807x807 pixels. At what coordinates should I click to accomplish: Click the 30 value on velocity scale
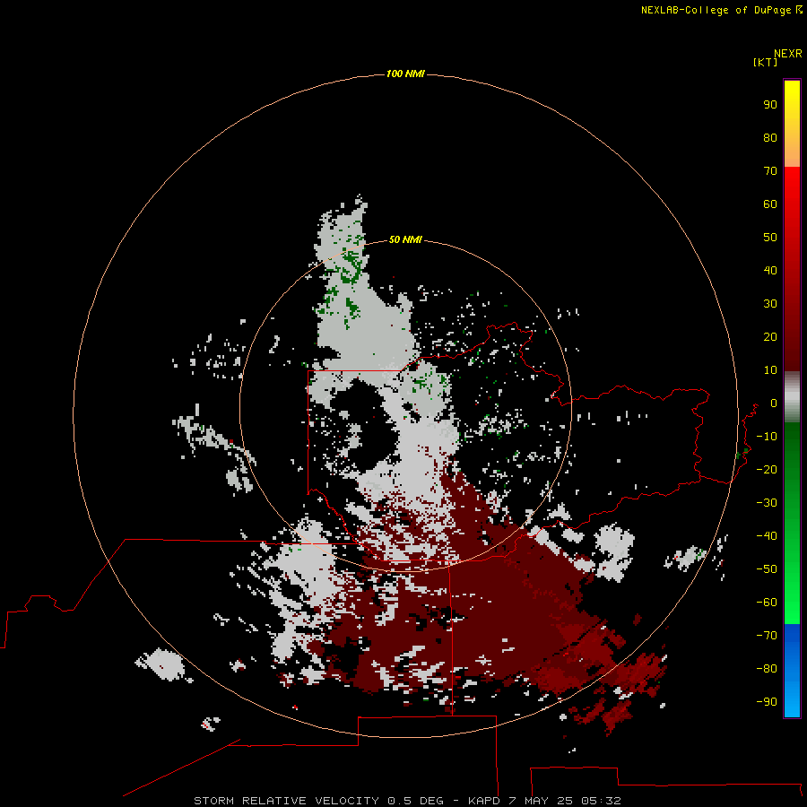point(770,304)
